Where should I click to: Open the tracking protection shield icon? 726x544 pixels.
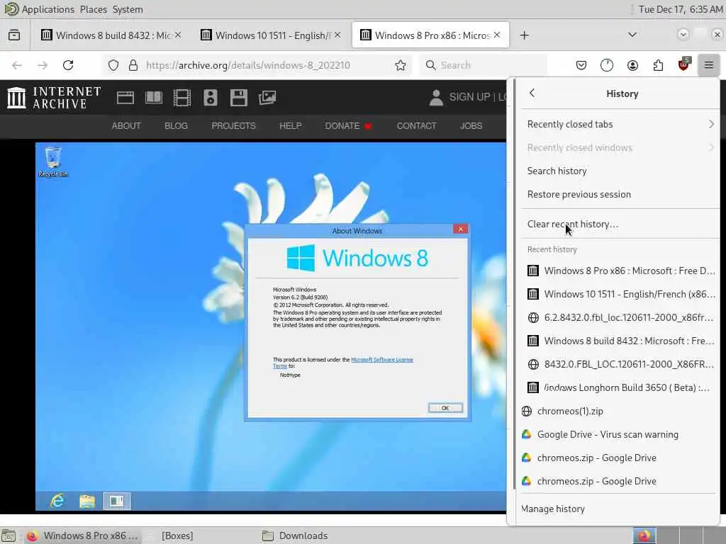pos(113,65)
